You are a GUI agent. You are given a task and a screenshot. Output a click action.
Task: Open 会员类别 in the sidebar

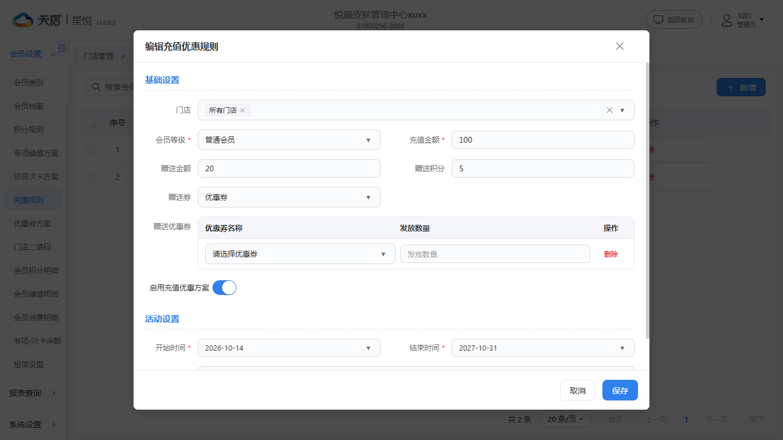(29, 82)
